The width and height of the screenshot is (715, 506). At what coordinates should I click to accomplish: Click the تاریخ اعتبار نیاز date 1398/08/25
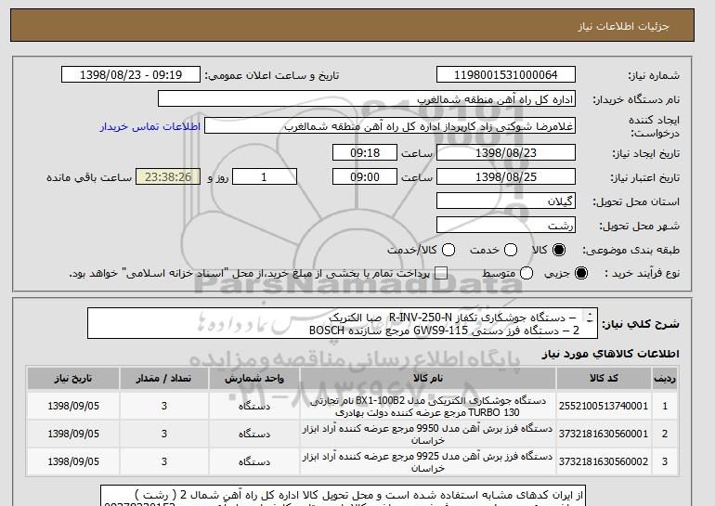coord(506,177)
